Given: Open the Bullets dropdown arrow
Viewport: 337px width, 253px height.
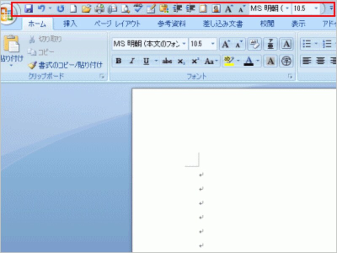Looking at the screenshot, I should pos(316,44).
